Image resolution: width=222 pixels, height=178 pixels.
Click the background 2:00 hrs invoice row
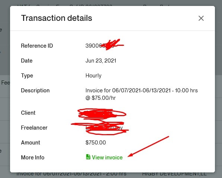click(x=72, y=174)
